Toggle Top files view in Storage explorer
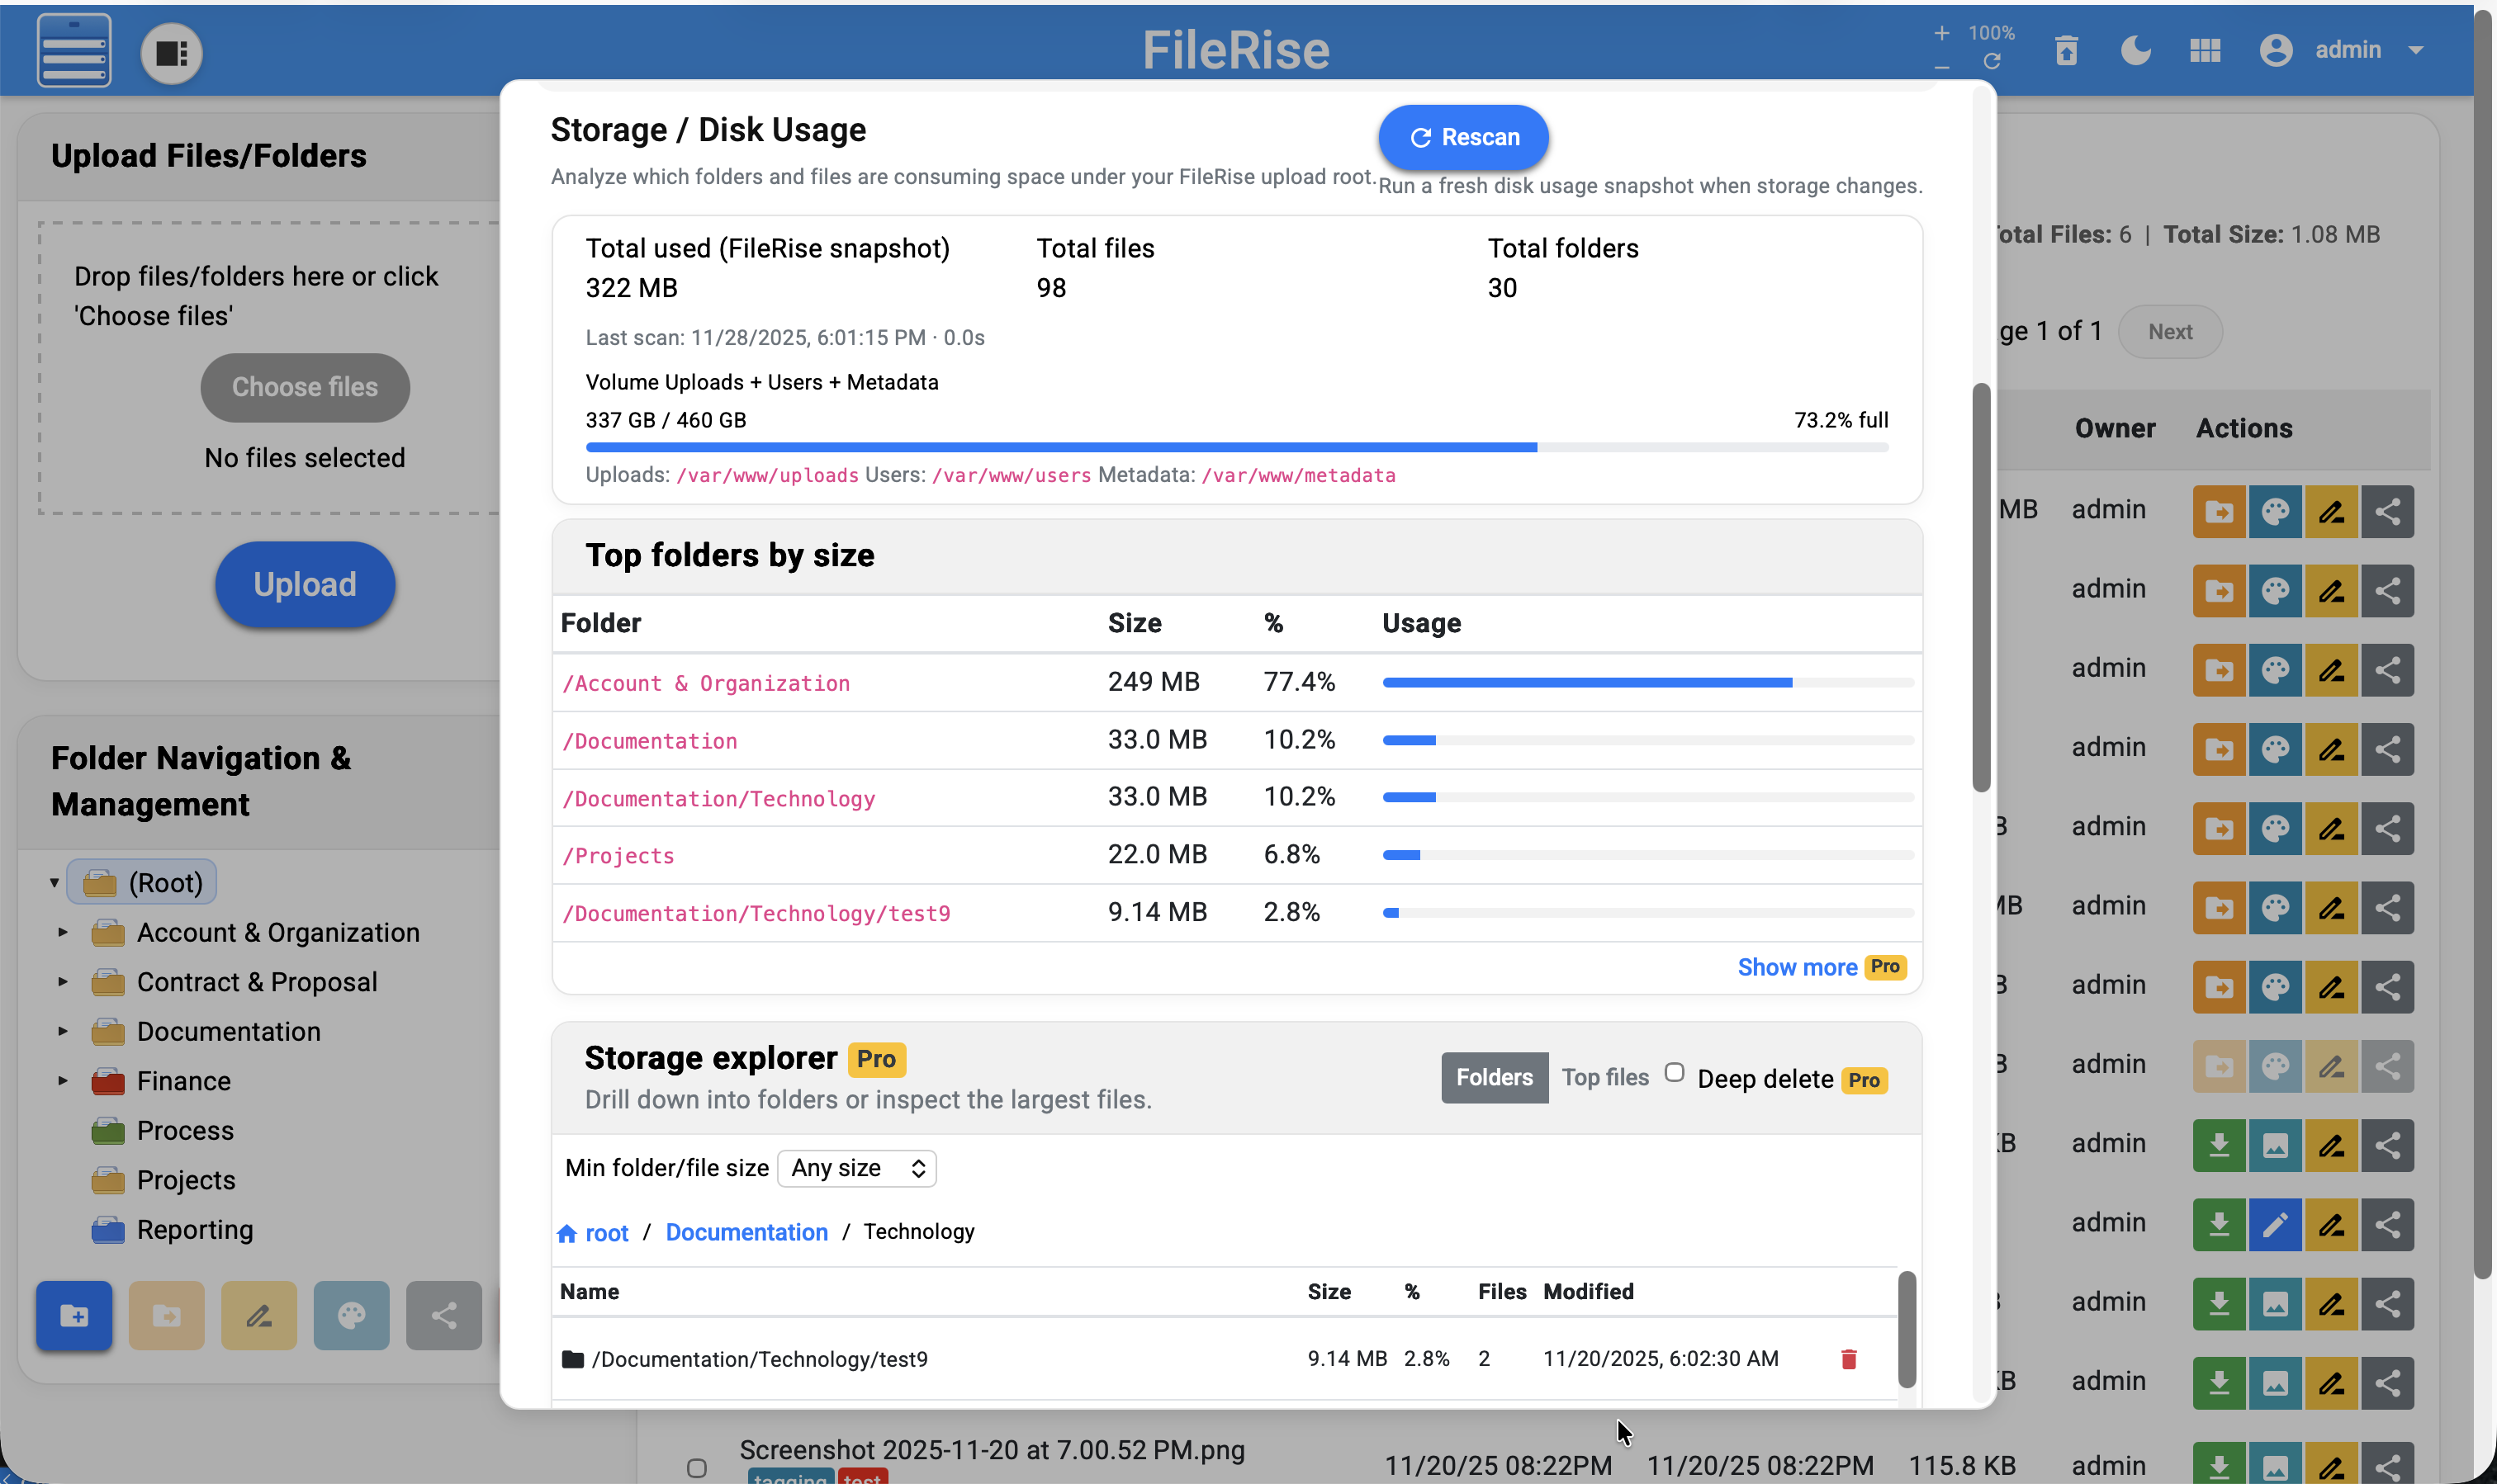Viewport: 2497px width, 1484px height. pos(1604,1077)
